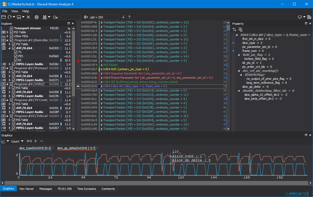Image resolution: width=313 pixels, height=197 pixels.
Task: Click the clear search (0x) toolbar icon
Action: coord(55,17)
